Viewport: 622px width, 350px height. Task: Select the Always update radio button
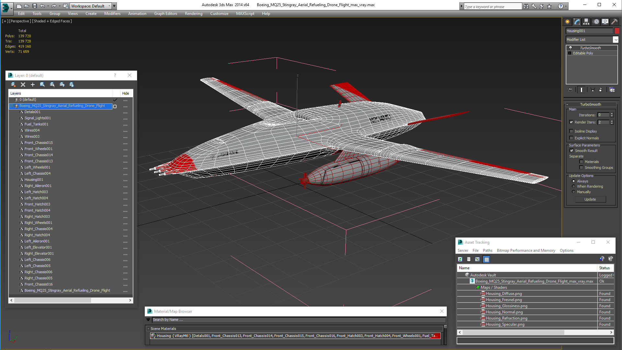click(x=574, y=181)
